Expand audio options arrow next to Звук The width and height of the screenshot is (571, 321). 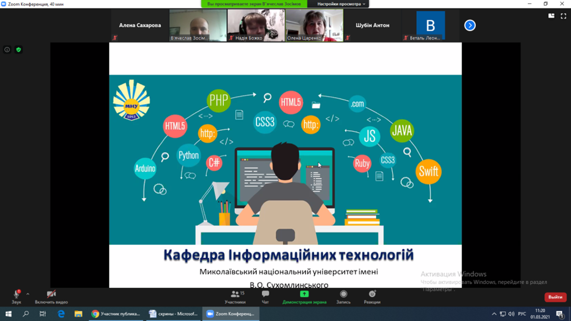(28, 294)
